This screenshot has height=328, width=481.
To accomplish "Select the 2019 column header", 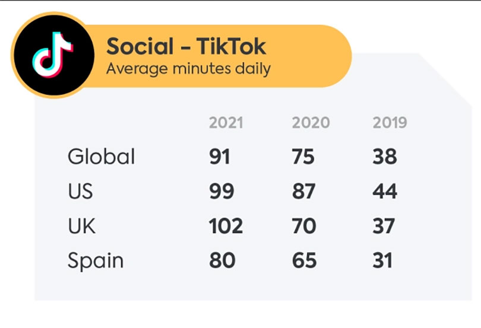I will (390, 123).
